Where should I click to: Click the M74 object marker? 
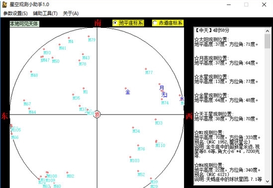tap(162, 99)
